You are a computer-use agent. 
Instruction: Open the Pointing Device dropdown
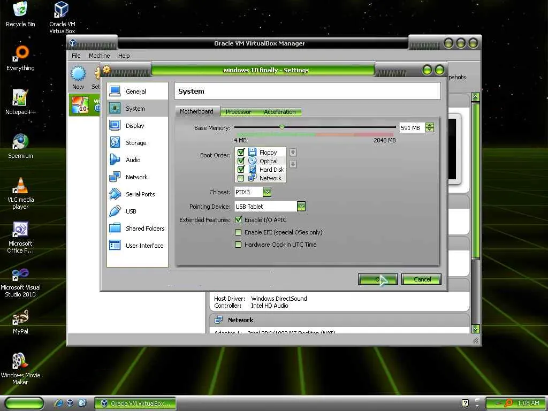tap(301, 207)
